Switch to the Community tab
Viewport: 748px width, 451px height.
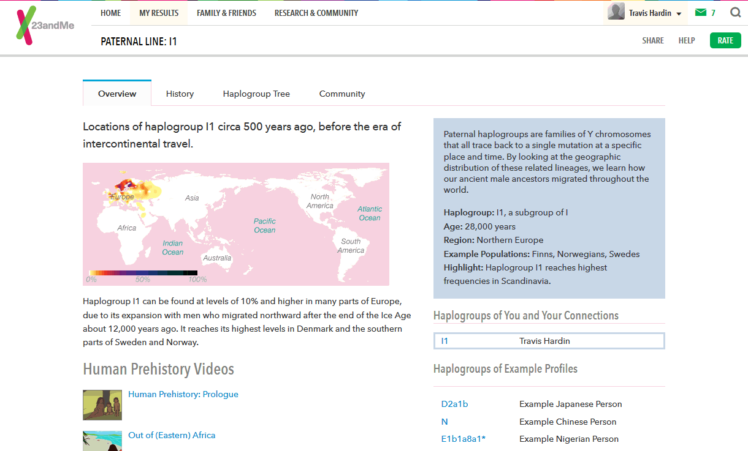click(x=342, y=94)
